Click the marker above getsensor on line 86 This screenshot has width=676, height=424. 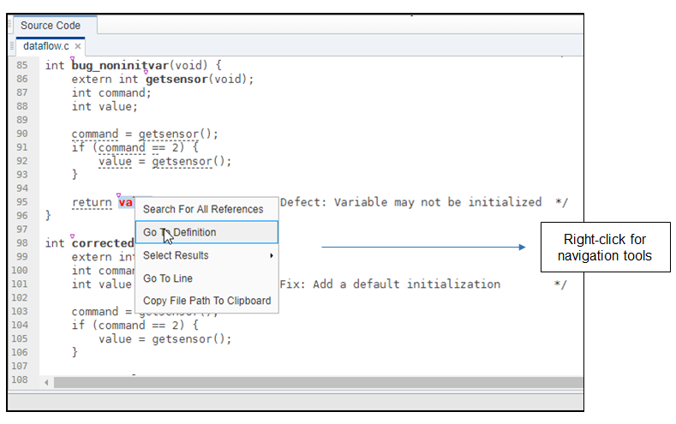tap(147, 73)
